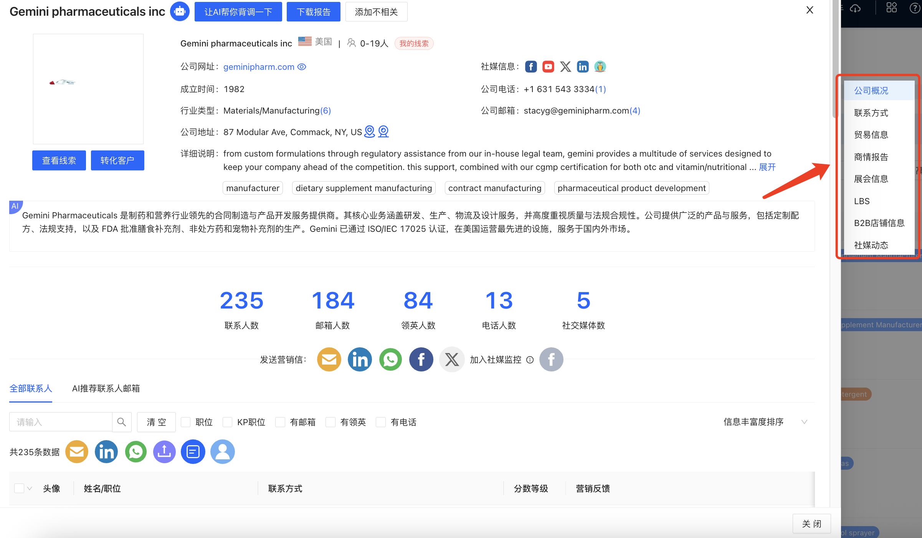Click apps grid icon in background window
The height and width of the screenshot is (538, 922).
click(892, 8)
